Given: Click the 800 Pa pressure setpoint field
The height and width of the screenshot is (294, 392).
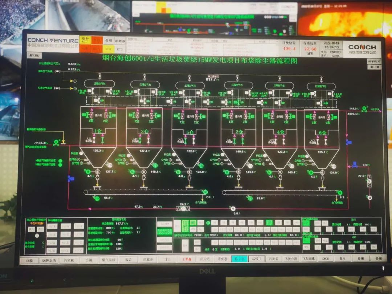Looking at the screenshot, I should [x=110, y=228].
